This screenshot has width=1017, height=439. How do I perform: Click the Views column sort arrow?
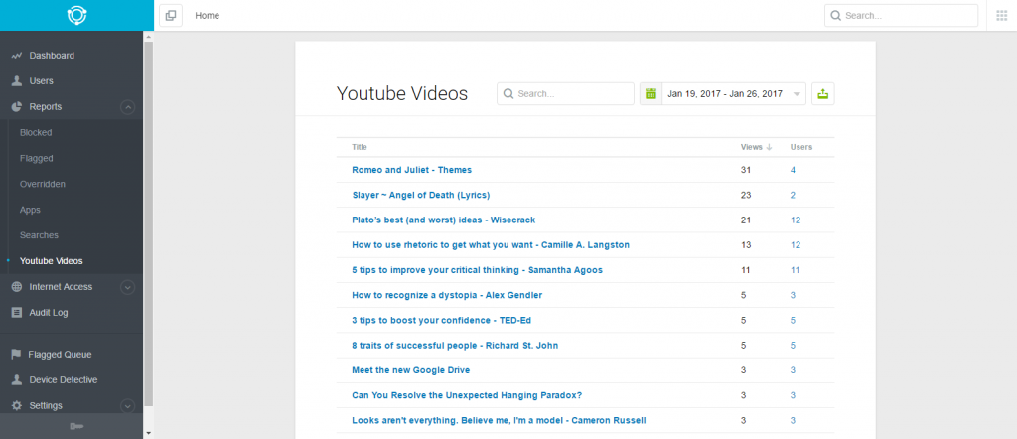[770, 147]
